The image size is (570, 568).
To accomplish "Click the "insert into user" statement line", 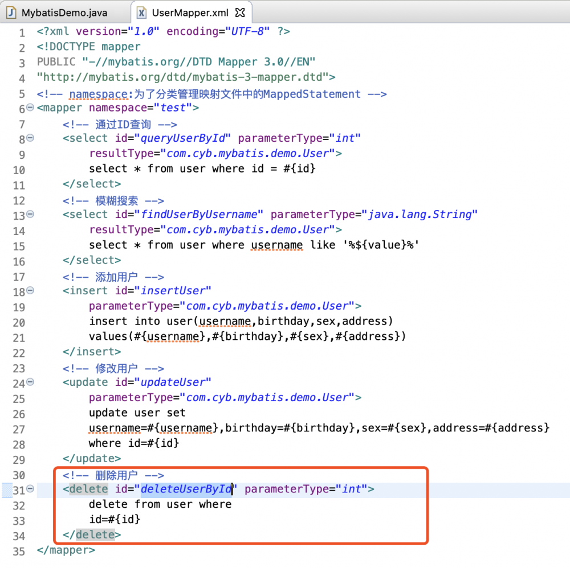I will click(241, 321).
